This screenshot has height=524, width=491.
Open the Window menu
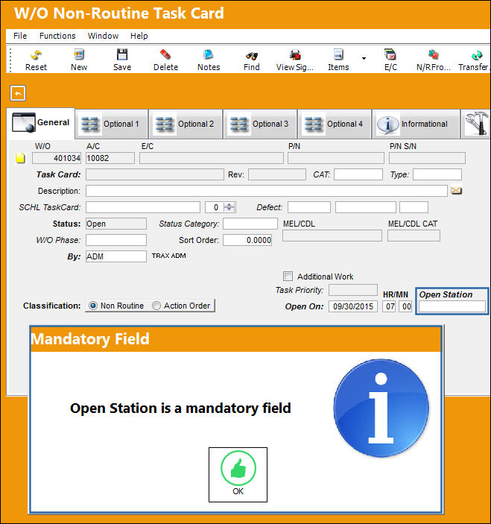(104, 36)
